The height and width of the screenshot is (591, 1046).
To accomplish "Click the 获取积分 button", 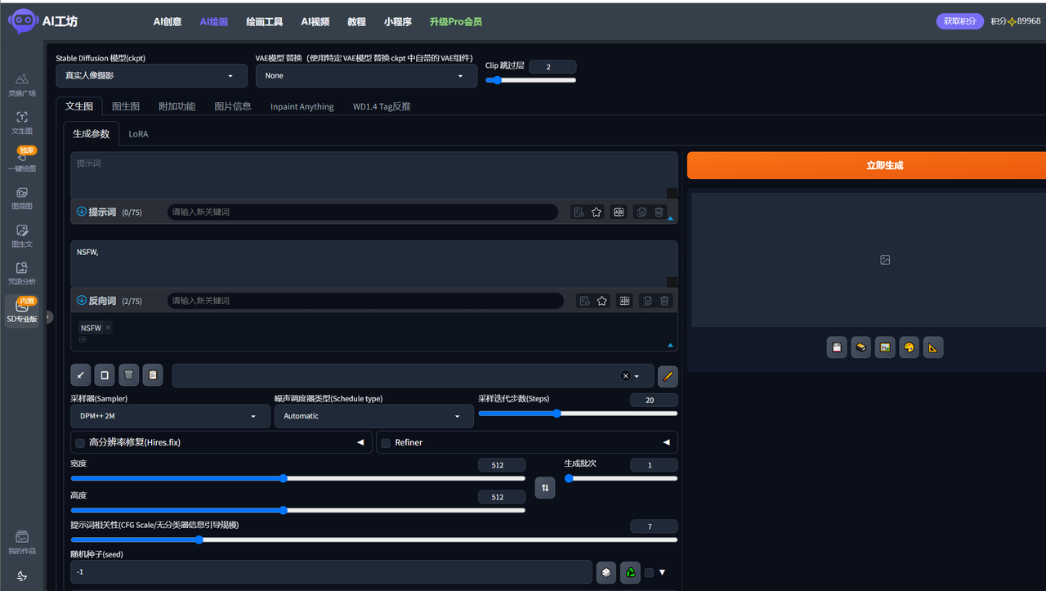I will click(960, 21).
